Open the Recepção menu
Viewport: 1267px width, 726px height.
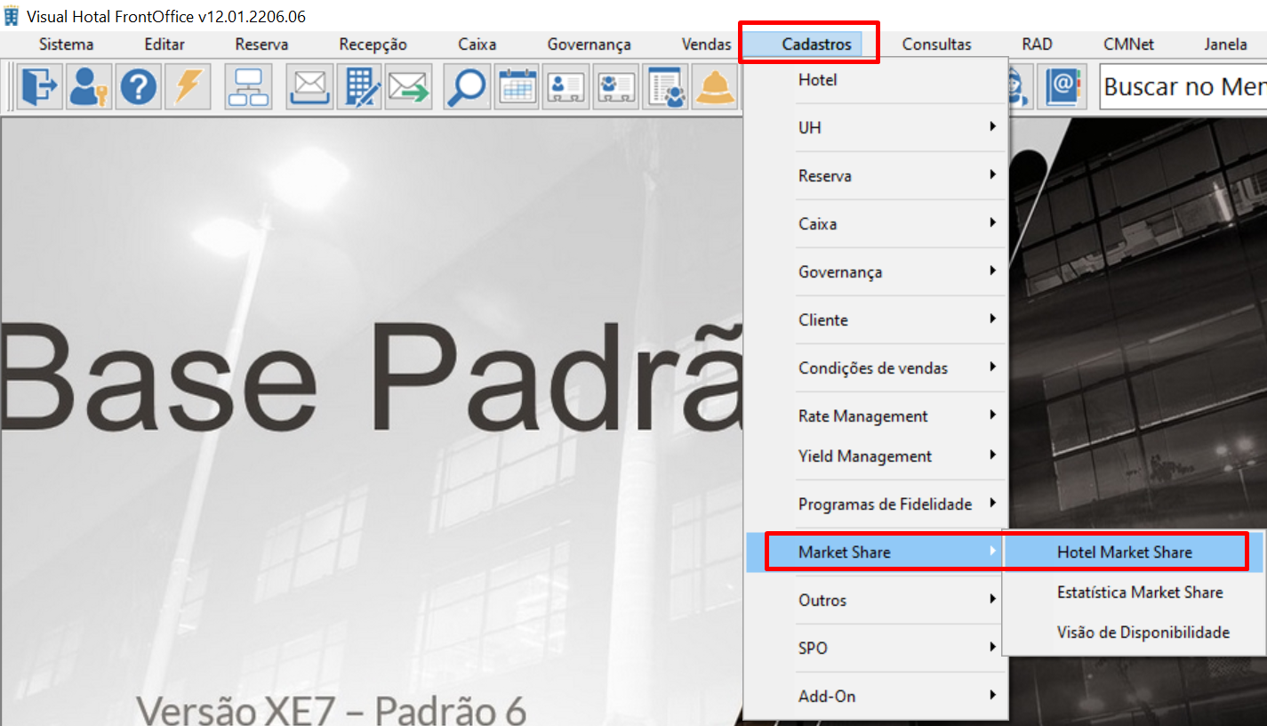click(x=373, y=44)
